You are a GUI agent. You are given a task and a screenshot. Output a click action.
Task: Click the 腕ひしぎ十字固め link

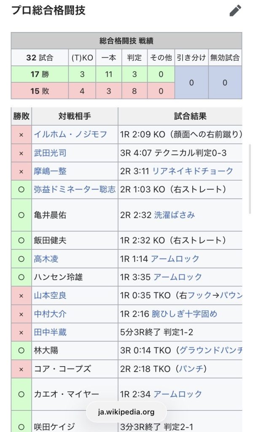184,314
